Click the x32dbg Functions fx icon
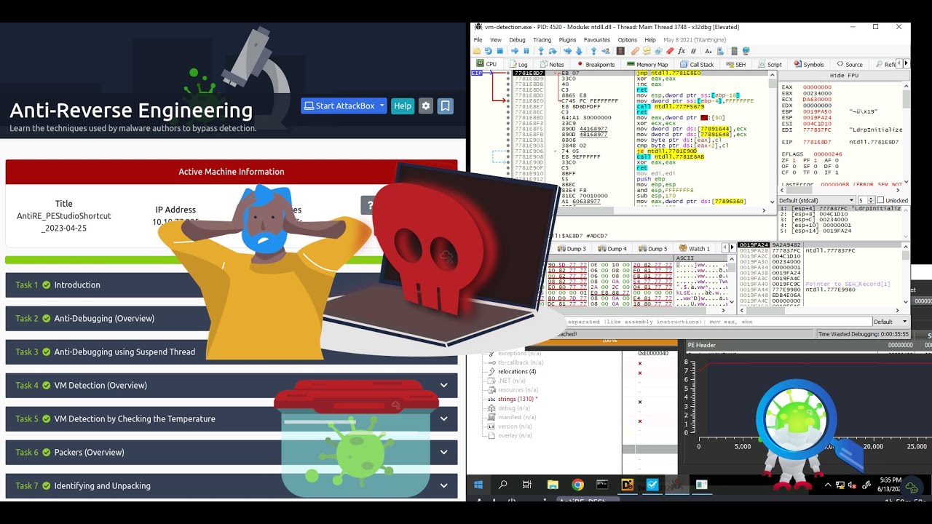The width and height of the screenshot is (932, 524). [682, 51]
